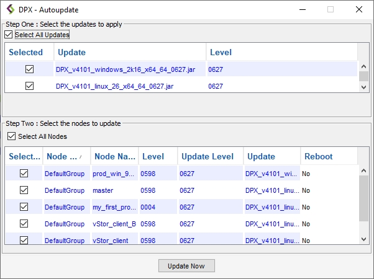Uncheck the DPX linux_26 update checkbox

(x=29, y=86)
